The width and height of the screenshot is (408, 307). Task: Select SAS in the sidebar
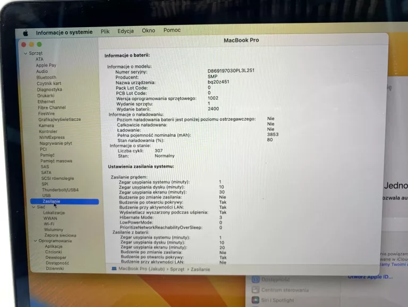coord(45,167)
